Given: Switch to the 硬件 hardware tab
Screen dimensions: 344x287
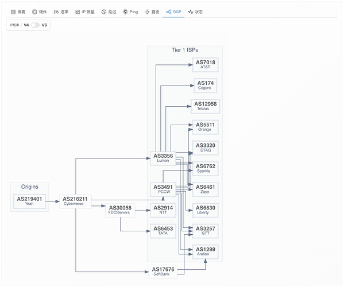Looking at the screenshot, I should (40, 12).
